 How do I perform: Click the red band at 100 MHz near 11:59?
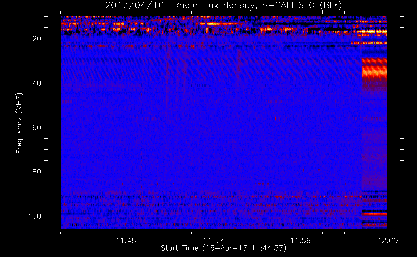click(x=374, y=214)
